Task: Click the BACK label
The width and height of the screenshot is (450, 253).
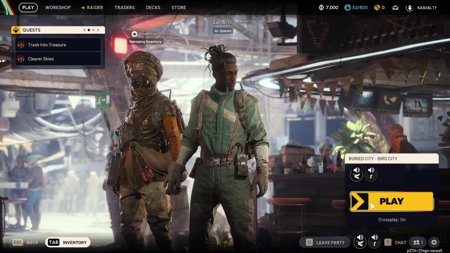Action: (32, 242)
